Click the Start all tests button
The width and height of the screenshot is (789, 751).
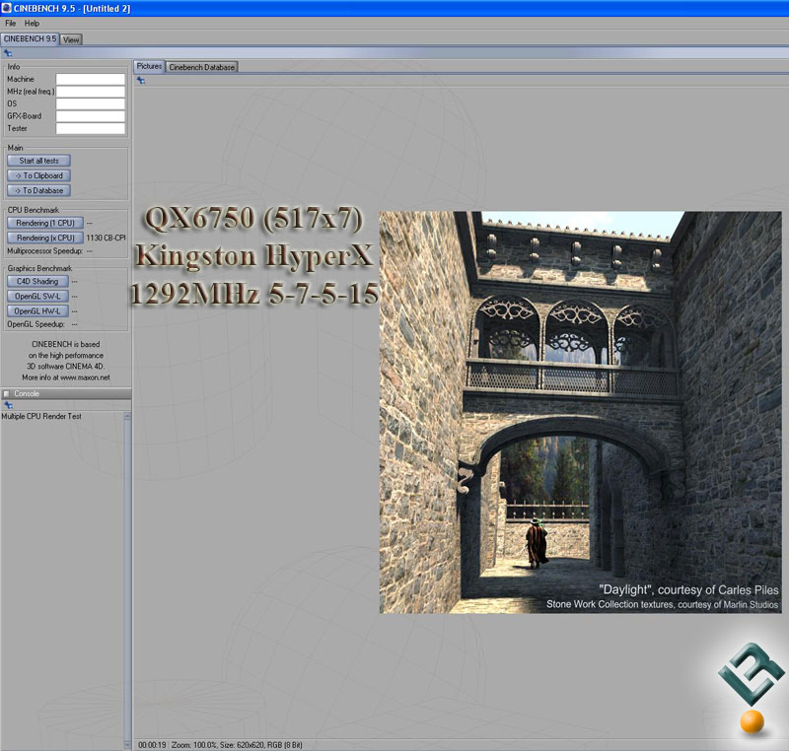pos(38,161)
